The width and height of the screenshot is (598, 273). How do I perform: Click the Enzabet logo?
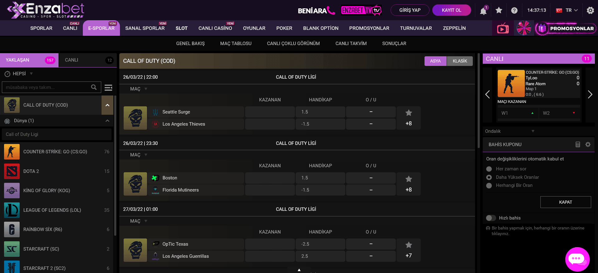coord(45,10)
